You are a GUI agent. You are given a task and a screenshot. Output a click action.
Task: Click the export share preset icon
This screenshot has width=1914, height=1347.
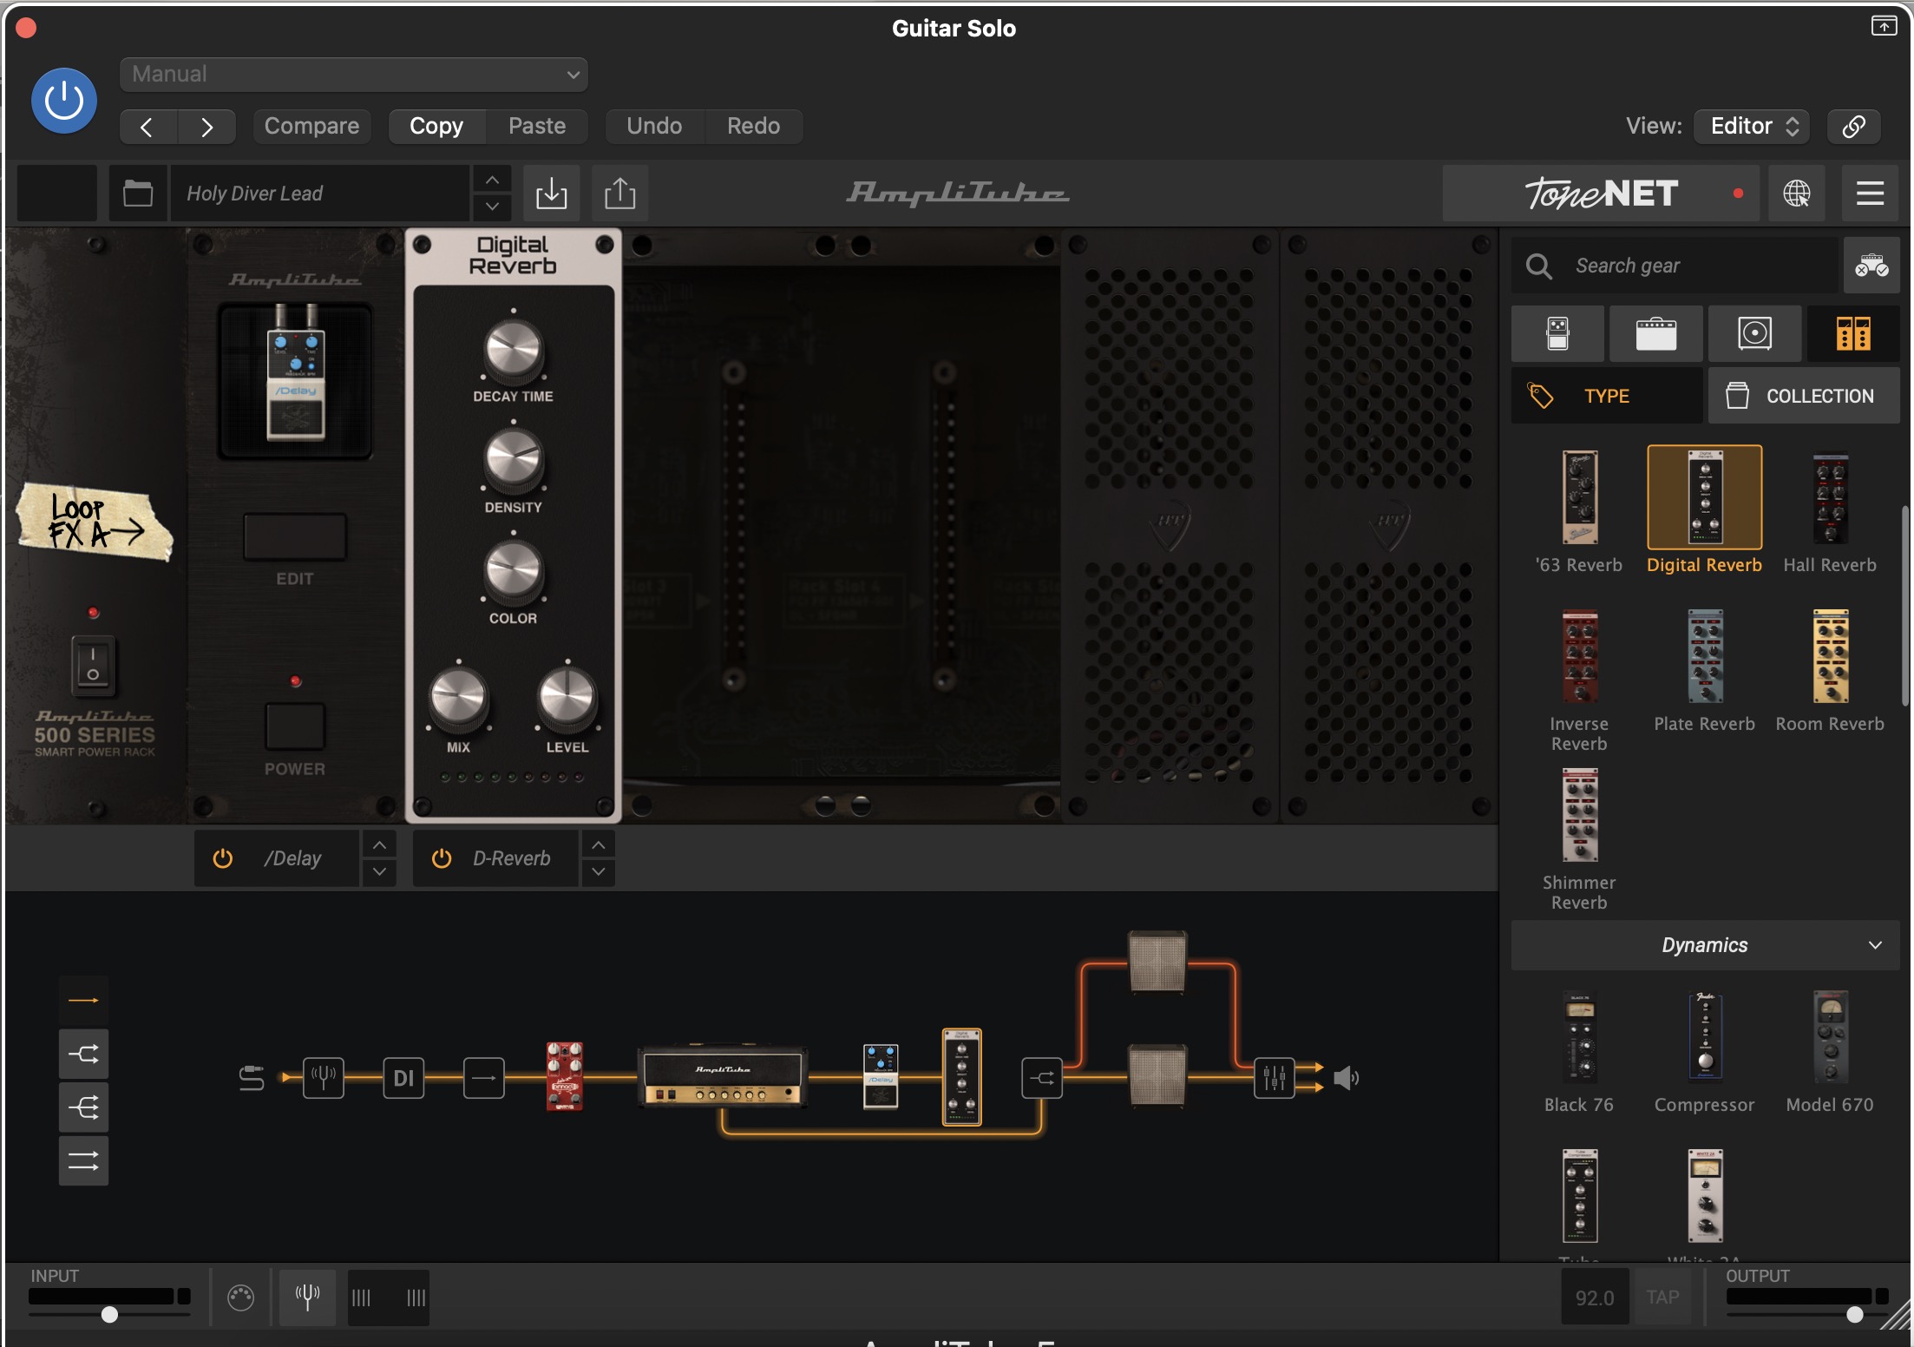point(619,193)
